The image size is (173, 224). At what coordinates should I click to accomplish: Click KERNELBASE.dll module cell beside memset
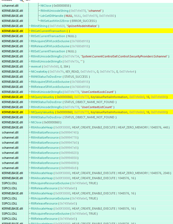coord(13,66)
